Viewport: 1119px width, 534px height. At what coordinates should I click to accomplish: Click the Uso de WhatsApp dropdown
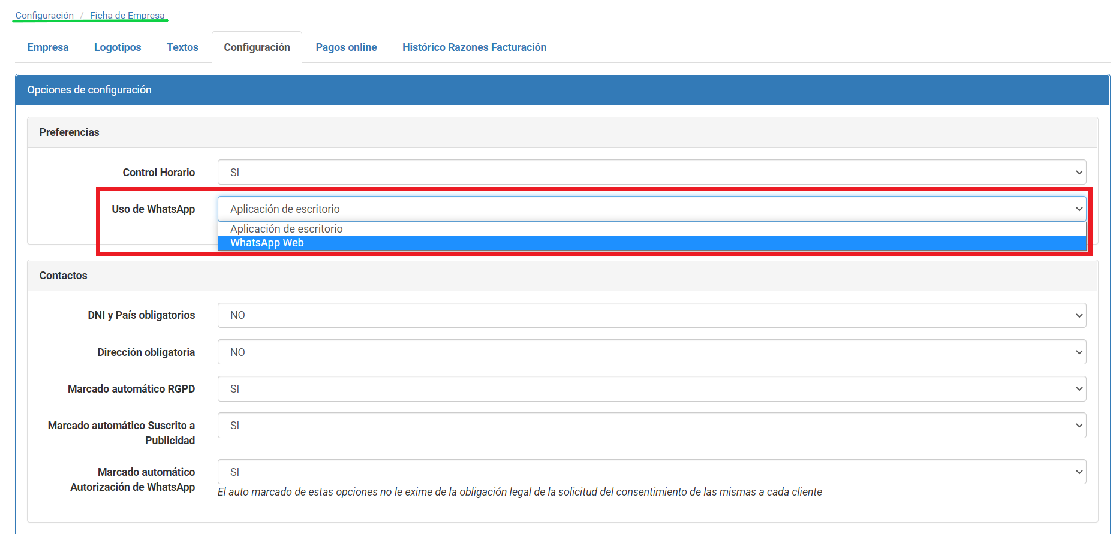652,209
